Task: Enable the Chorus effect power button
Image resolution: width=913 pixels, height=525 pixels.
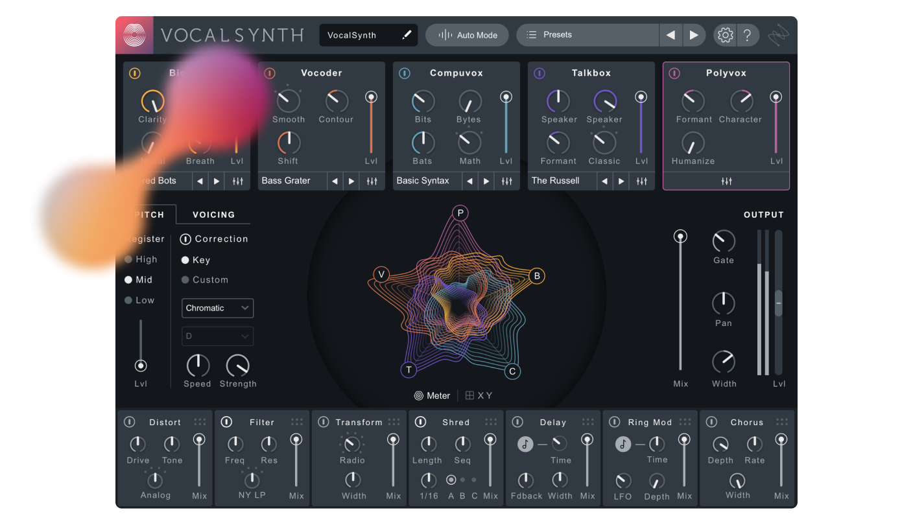Action: click(x=711, y=422)
